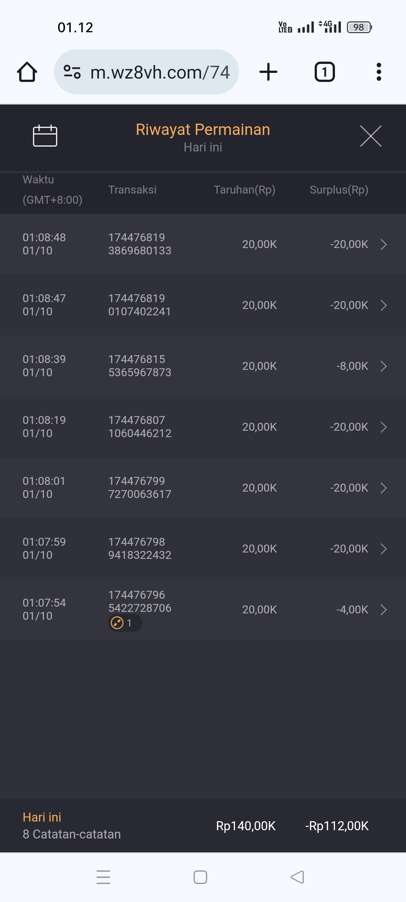Tap the free-spin badge on transaction 5422728706

click(124, 623)
